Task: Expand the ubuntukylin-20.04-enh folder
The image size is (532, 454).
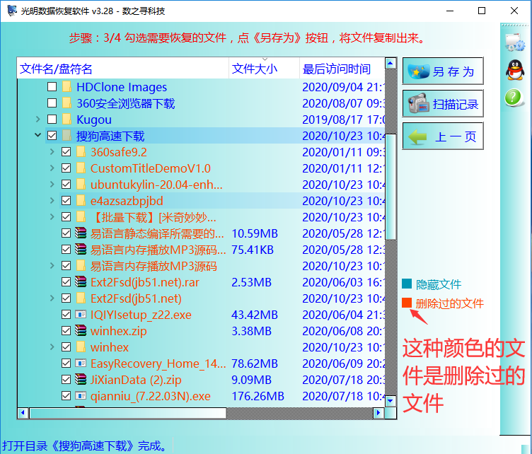Action: (x=52, y=185)
